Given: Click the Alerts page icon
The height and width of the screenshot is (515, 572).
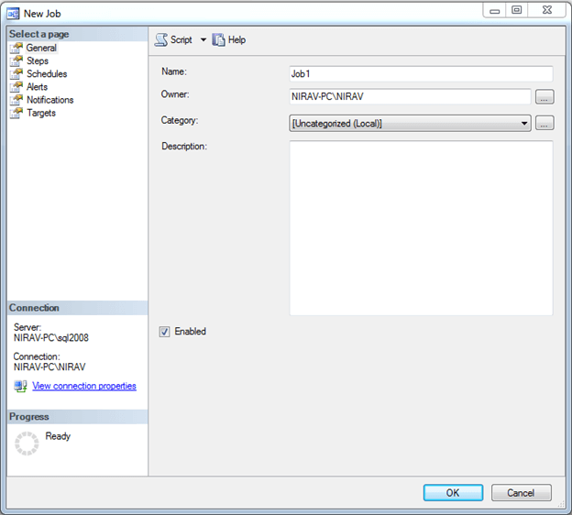Looking at the screenshot, I should tap(16, 87).
